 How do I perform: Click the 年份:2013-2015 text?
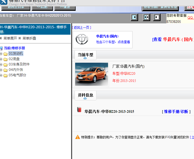tap(124, 81)
